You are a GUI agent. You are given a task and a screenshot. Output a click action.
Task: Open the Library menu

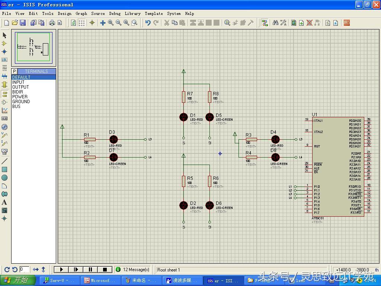[x=132, y=13]
